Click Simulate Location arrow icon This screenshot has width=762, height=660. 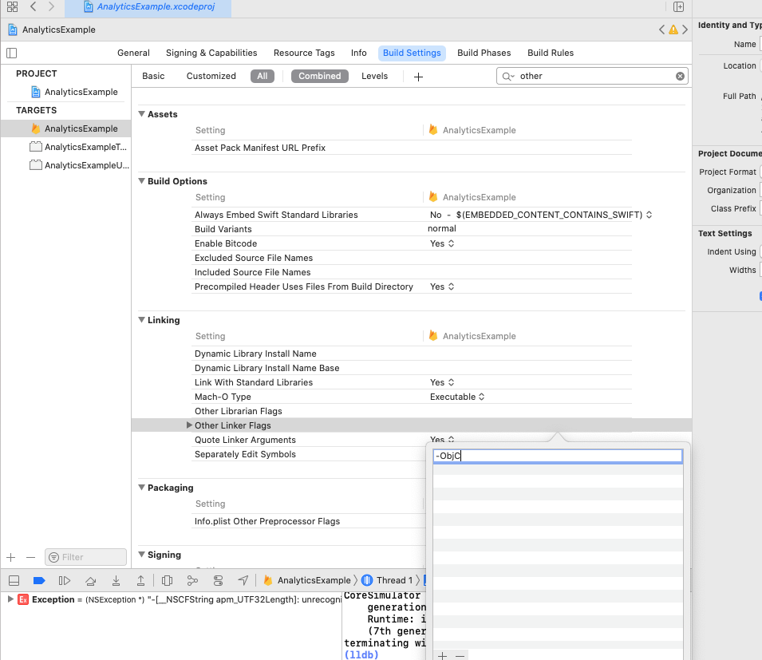(x=243, y=580)
